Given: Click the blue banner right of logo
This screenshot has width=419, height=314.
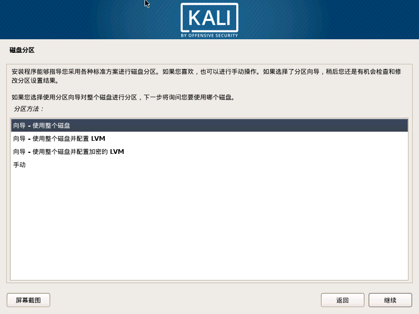Looking at the screenshot, I should click(329, 19).
